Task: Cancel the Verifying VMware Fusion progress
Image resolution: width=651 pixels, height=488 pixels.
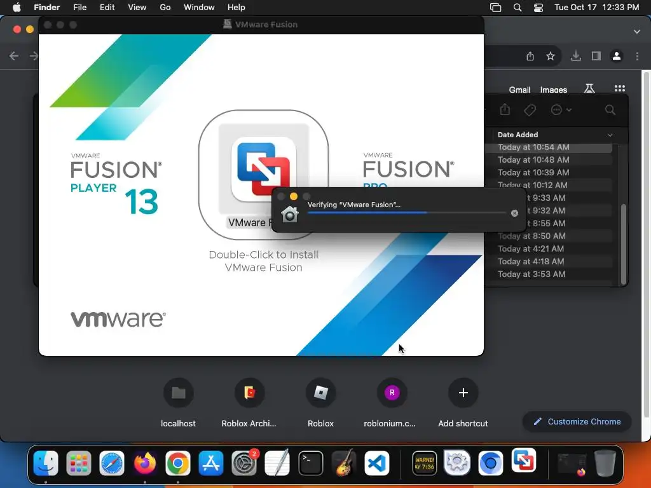Action: tap(514, 213)
